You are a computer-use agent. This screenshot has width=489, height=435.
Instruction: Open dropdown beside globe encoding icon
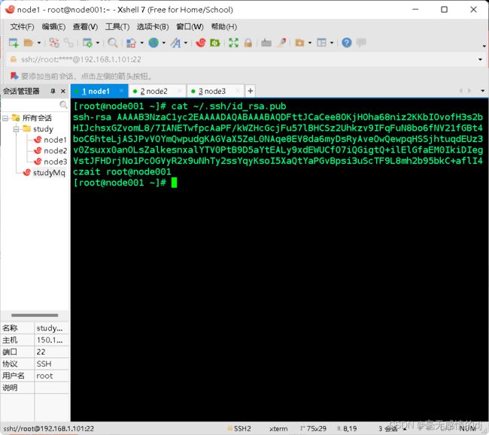[164, 43]
